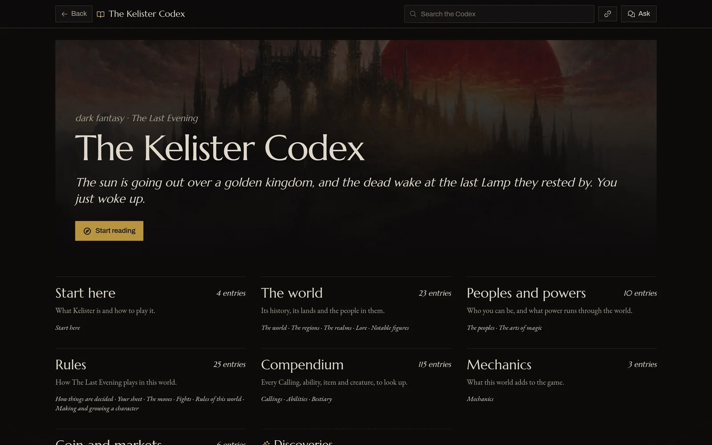Open the Compendium section heading
The height and width of the screenshot is (445, 712).
(x=302, y=365)
